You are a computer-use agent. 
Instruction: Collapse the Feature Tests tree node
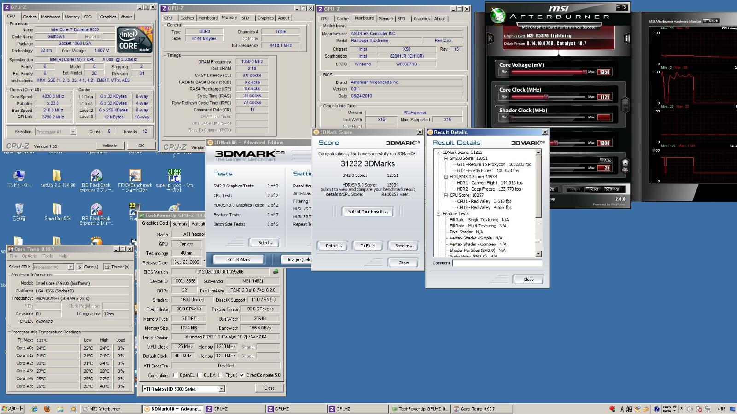439,214
